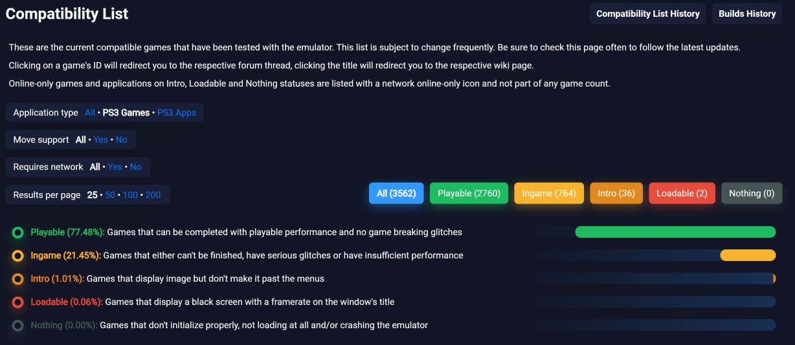Click the gray Nothing status circle icon
Image resolution: width=795 pixels, height=345 pixels.
click(x=17, y=325)
